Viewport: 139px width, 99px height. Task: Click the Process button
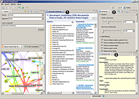(x=41, y=29)
